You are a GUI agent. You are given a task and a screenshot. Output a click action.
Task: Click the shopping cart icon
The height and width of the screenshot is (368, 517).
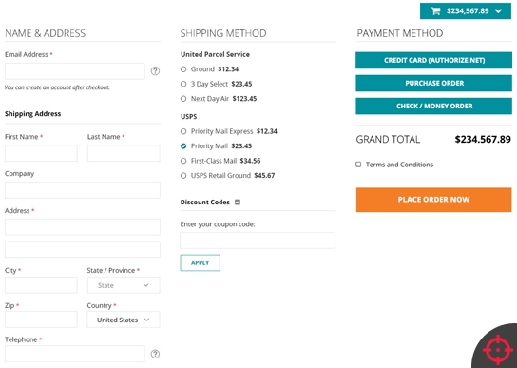[435, 10]
